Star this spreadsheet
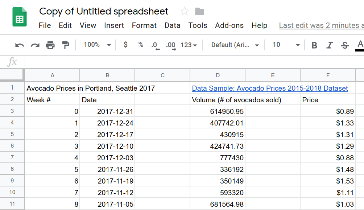This screenshot has height=210, width=364. click(x=185, y=11)
